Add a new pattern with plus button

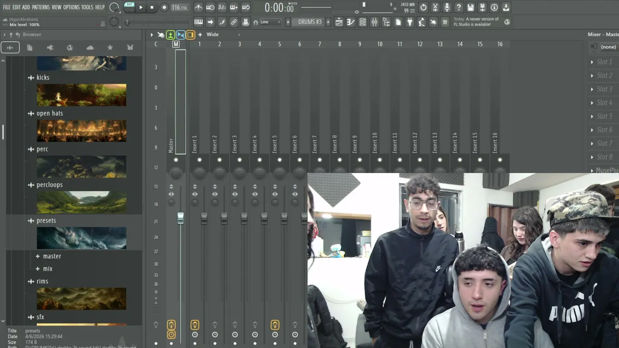pos(328,22)
